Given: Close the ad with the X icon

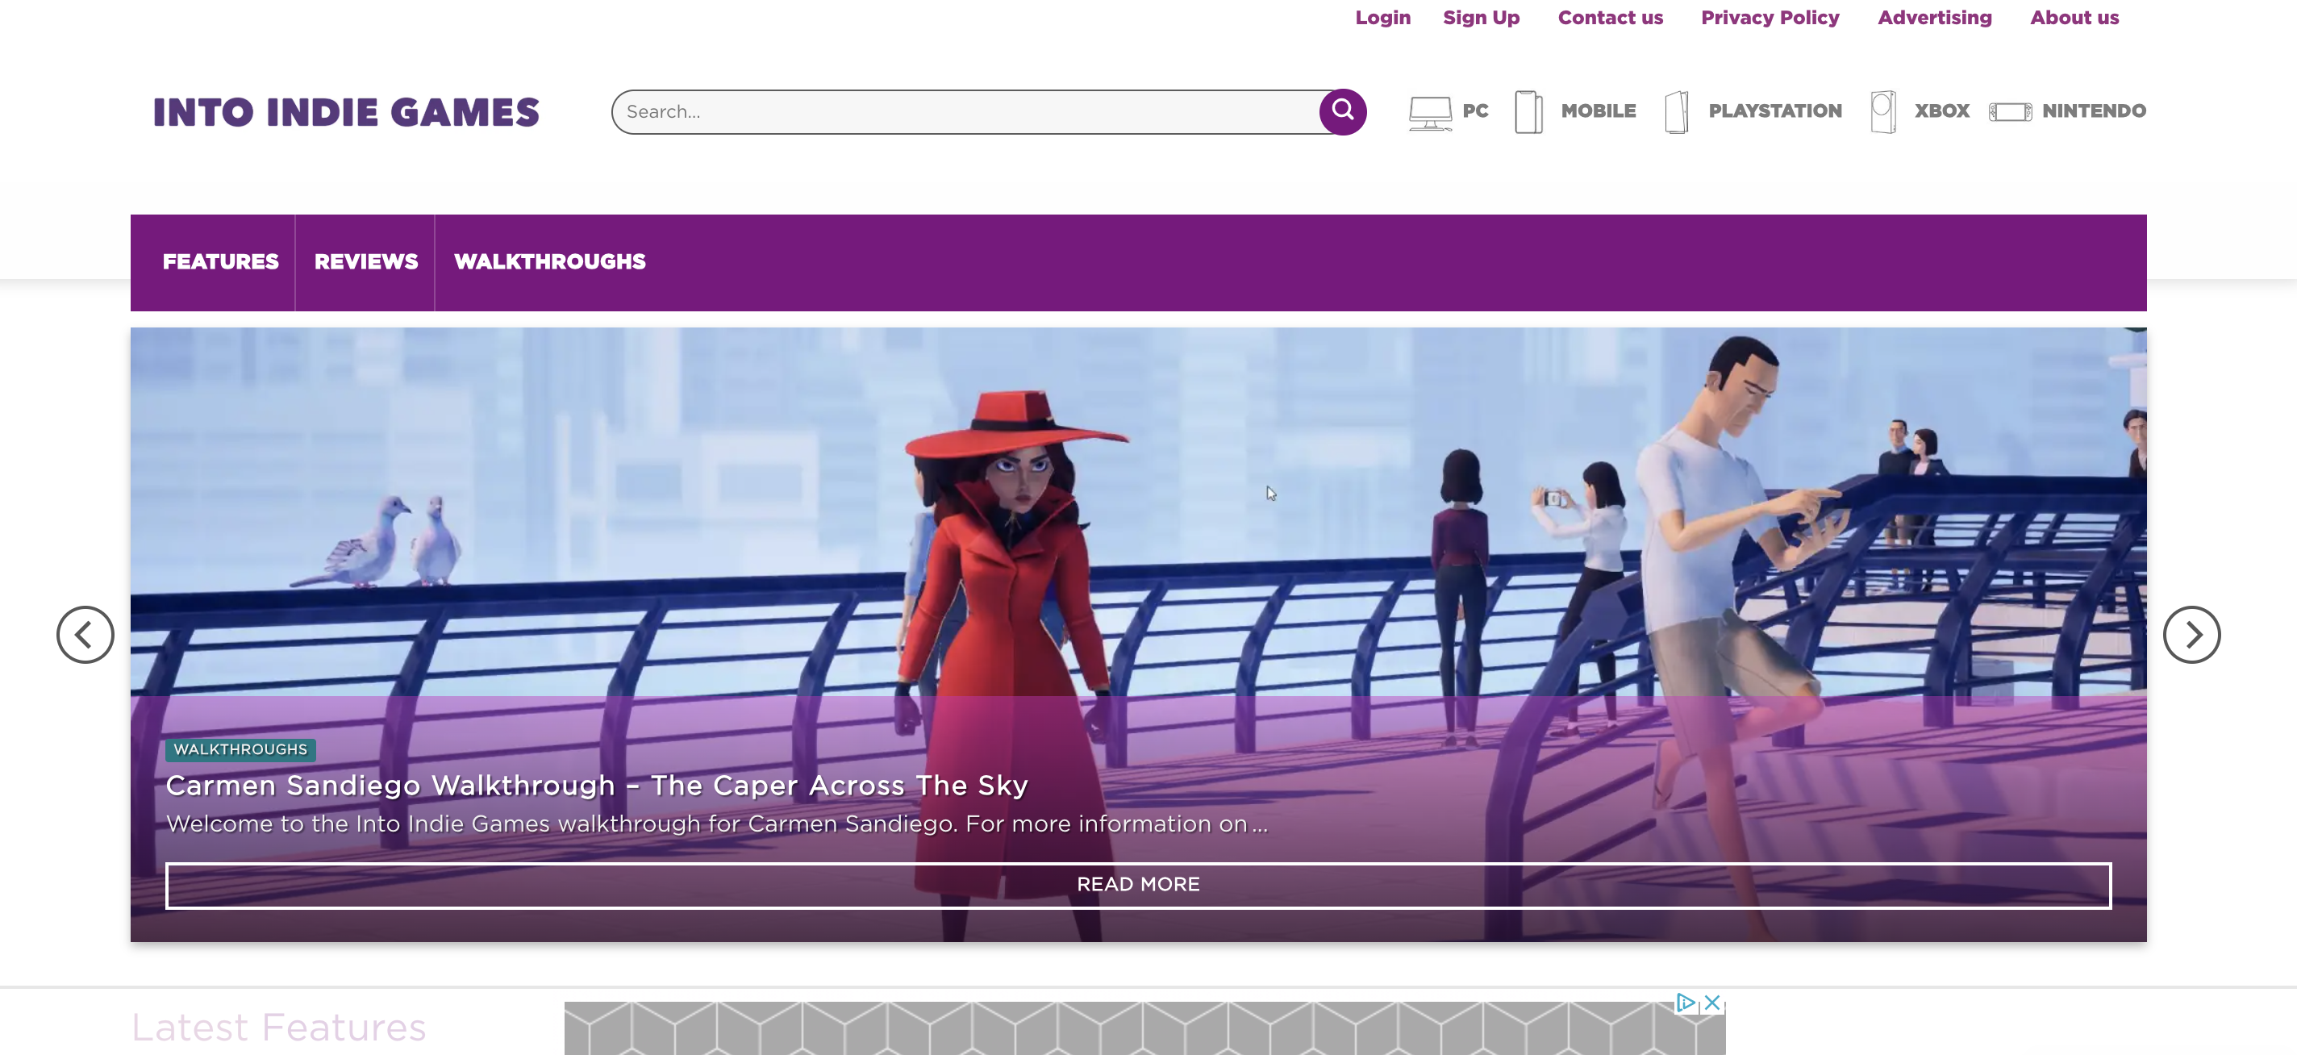Looking at the screenshot, I should [x=1712, y=1002].
